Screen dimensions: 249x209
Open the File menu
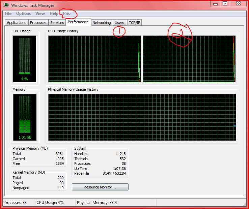pyautogui.click(x=8, y=13)
